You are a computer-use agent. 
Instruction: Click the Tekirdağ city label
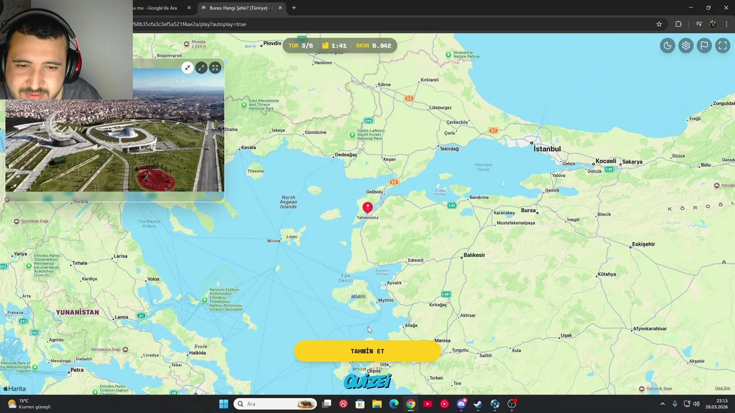tap(449, 149)
